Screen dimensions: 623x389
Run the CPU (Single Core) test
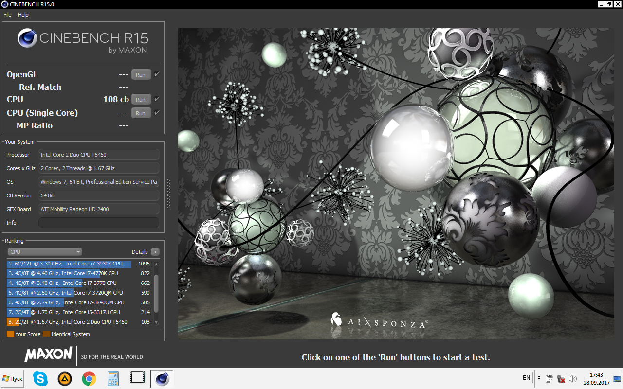141,113
